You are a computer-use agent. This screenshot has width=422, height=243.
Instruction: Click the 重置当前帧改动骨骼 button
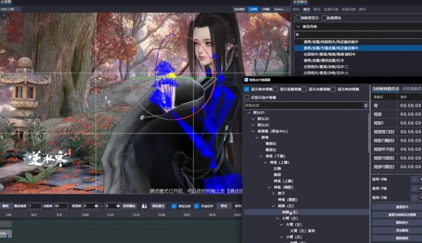tap(402, 215)
